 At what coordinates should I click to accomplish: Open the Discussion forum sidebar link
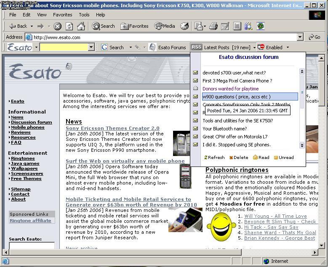[x=32, y=122]
